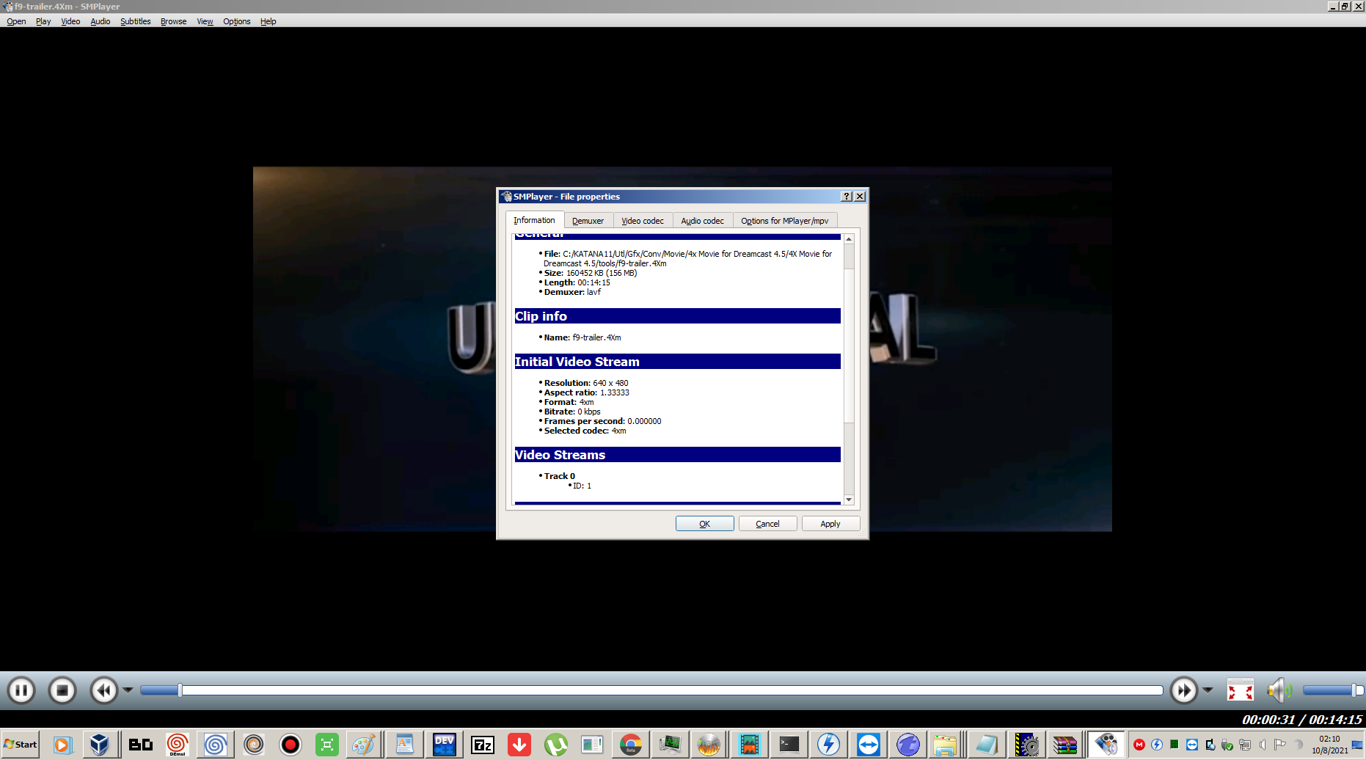Launch Chrome Beta from the taskbar
The image size is (1366, 760).
tap(630, 745)
